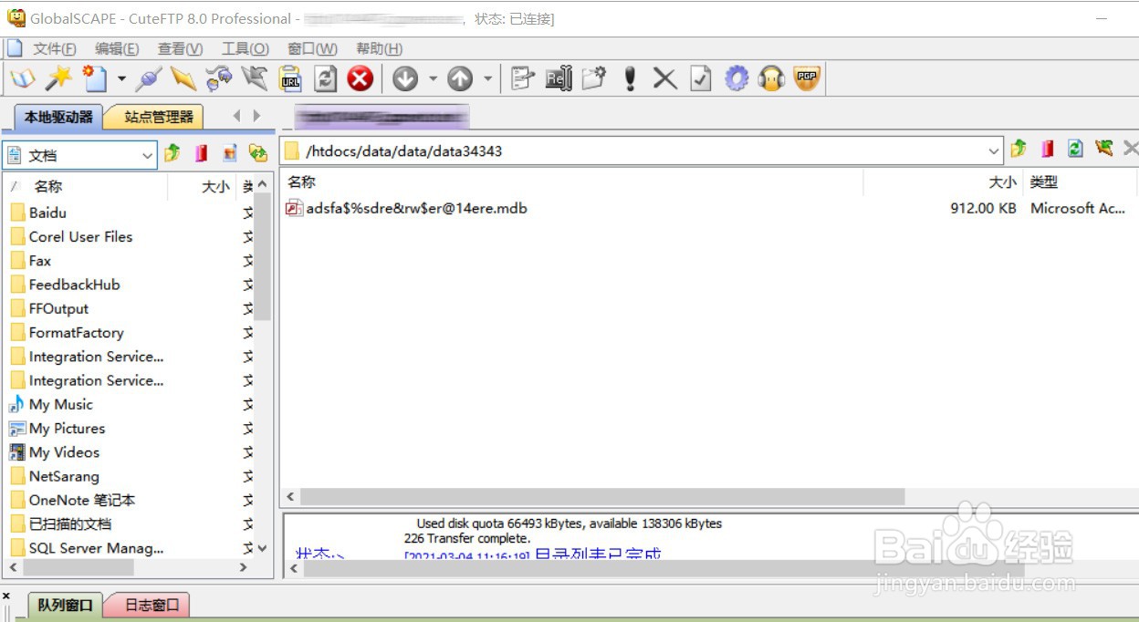Click the download arrow icon
1139x622 pixels.
pyautogui.click(x=405, y=79)
